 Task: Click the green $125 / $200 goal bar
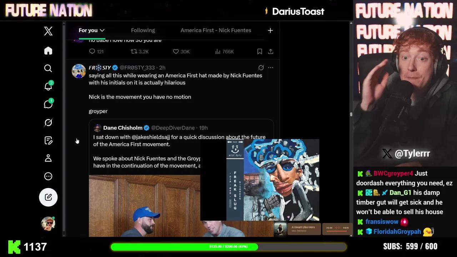tap(228, 247)
